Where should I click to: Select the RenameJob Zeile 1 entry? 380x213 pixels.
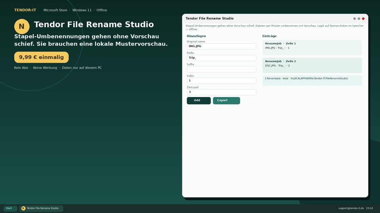312,48
